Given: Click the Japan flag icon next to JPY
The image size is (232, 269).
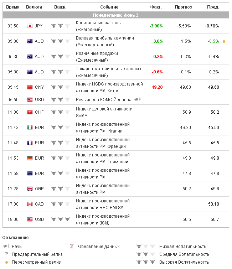Looking at the screenshot, I should (30, 26).
